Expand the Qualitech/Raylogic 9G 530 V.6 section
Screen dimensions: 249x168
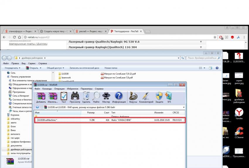pyautogui.click(x=201, y=42)
